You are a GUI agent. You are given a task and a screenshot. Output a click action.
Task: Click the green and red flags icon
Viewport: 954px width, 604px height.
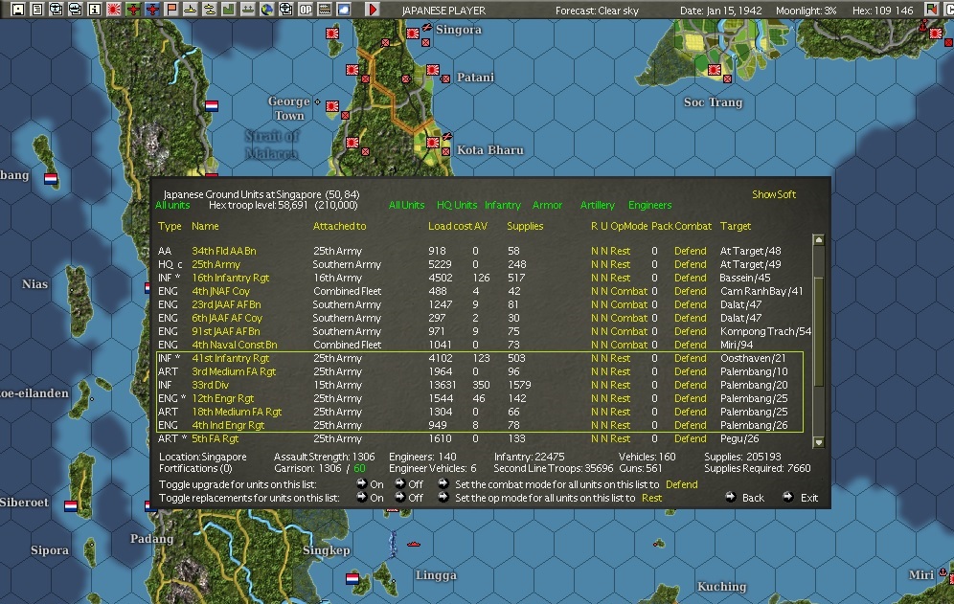931,10
